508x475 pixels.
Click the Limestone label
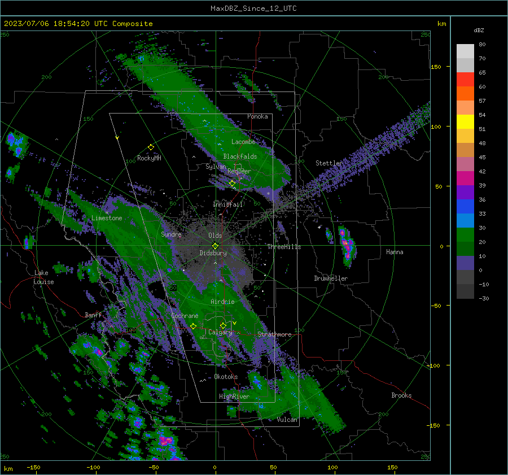point(107,218)
